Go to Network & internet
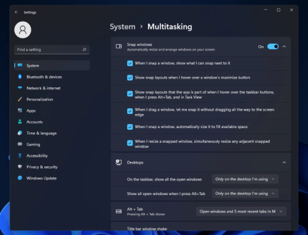This screenshot has height=235, width=308. pos(52,88)
